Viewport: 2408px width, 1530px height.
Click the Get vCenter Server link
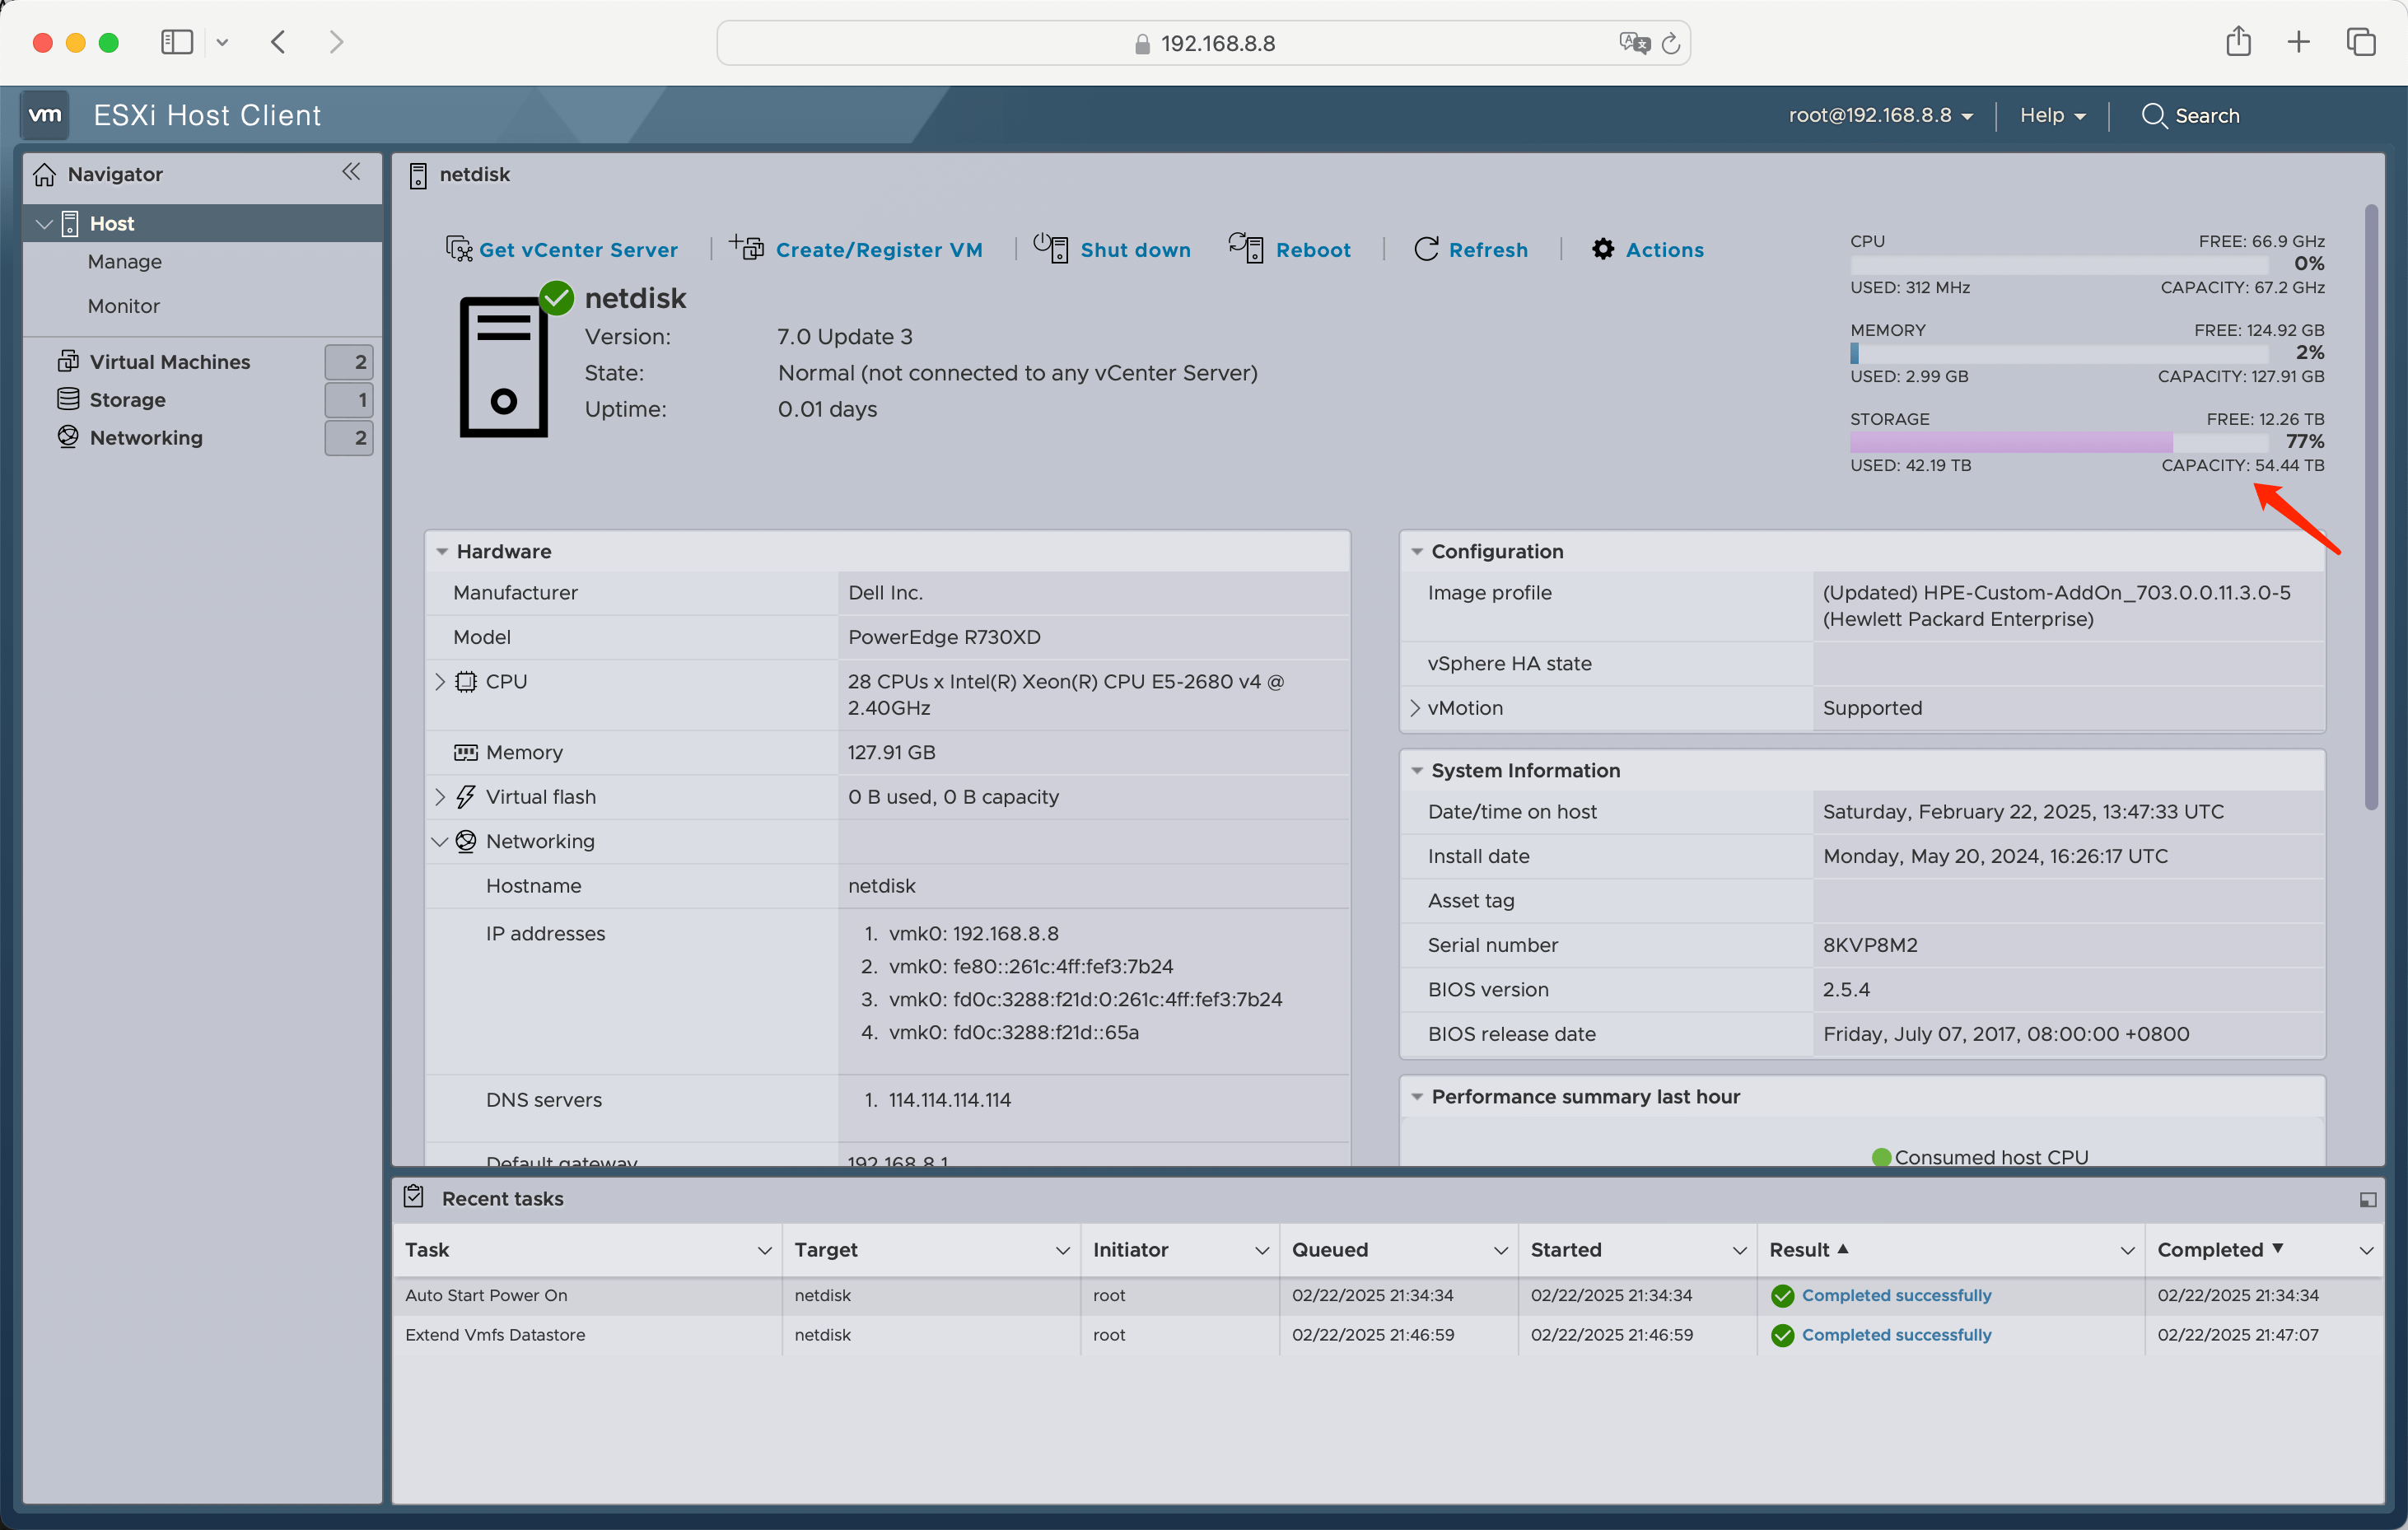(x=578, y=249)
